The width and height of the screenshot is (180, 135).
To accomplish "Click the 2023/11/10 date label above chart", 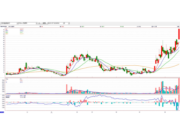I will coord(4,26).
